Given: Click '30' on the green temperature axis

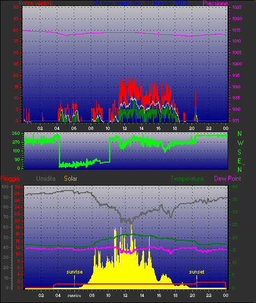Looking at the screenshot, I should 235,212.
